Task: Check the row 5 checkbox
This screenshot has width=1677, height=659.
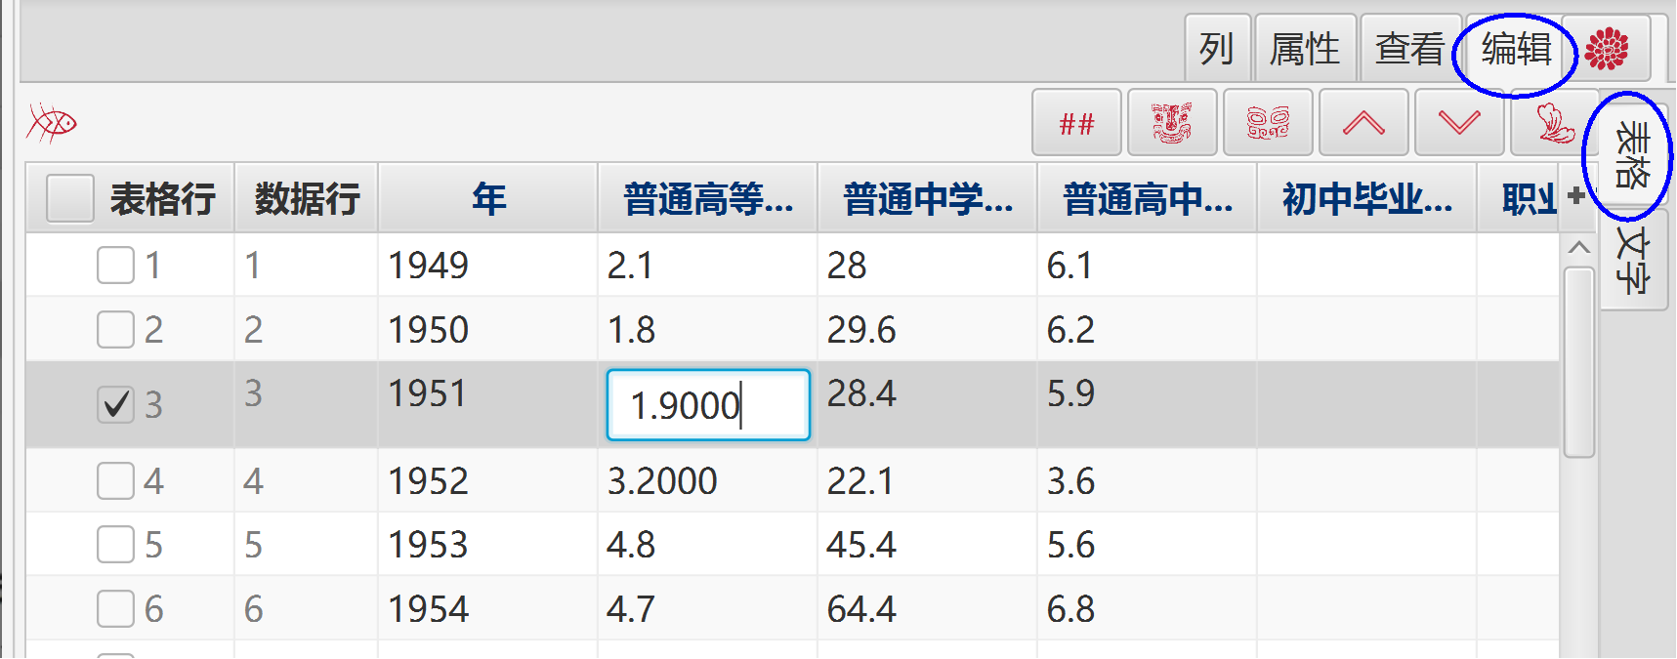Action: [115, 544]
